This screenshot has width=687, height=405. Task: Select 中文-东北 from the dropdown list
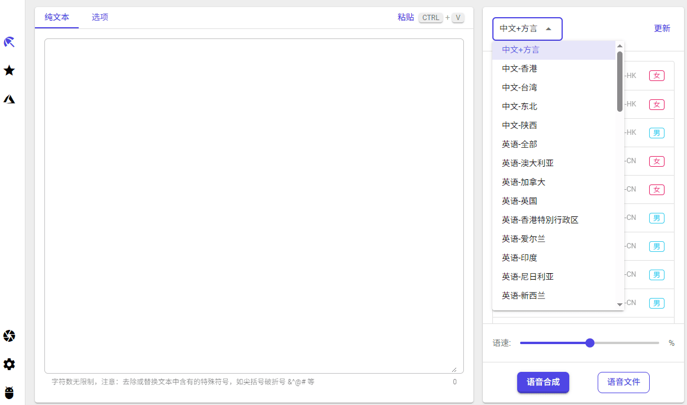click(x=554, y=106)
